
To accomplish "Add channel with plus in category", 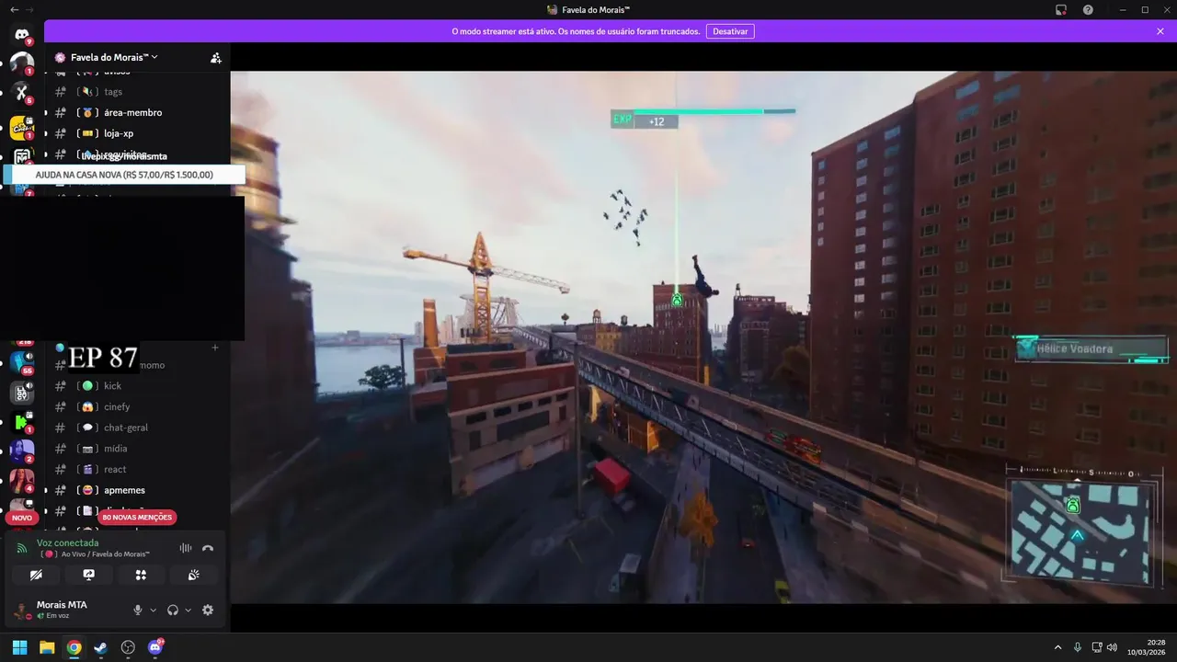I will pos(215,348).
